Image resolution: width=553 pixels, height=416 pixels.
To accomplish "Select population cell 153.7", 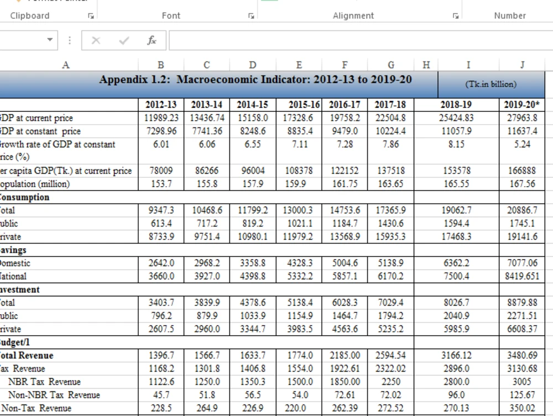I will 161,184.
